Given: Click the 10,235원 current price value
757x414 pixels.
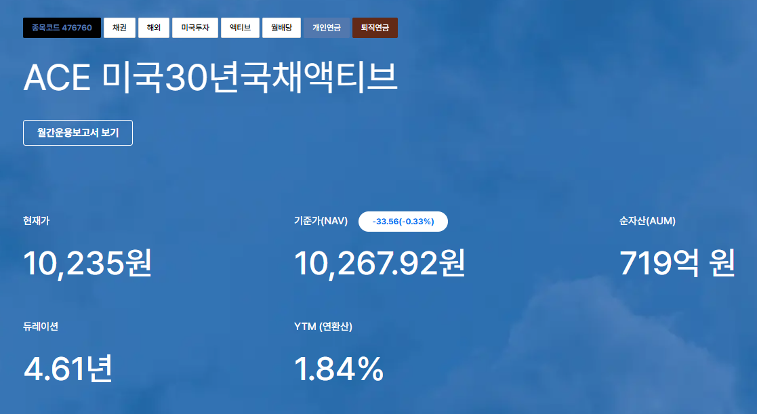Looking at the screenshot, I should coord(87,264).
